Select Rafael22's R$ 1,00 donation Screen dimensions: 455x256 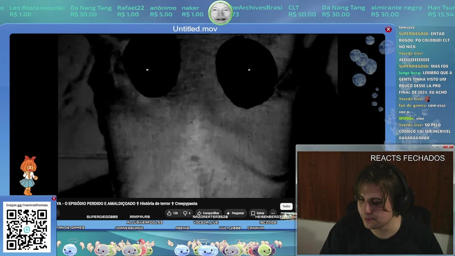click(130, 11)
